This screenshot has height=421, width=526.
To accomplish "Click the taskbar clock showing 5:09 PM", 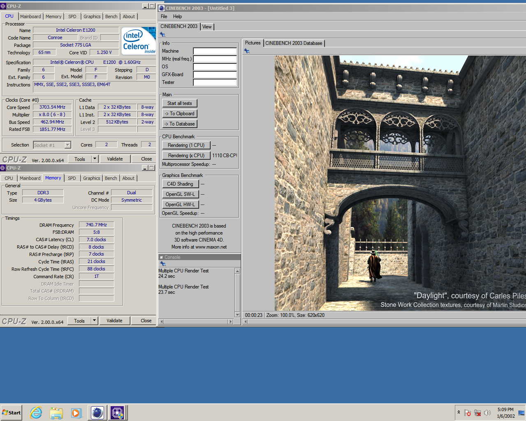I will pyautogui.click(x=505, y=413).
